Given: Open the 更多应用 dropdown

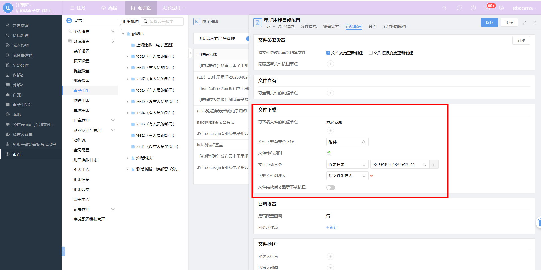Looking at the screenshot, I should (174, 8).
